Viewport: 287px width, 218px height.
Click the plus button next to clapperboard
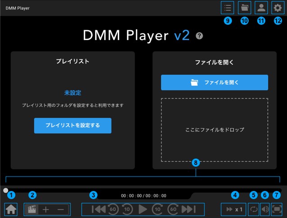pyautogui.click(x=46, y=209)
